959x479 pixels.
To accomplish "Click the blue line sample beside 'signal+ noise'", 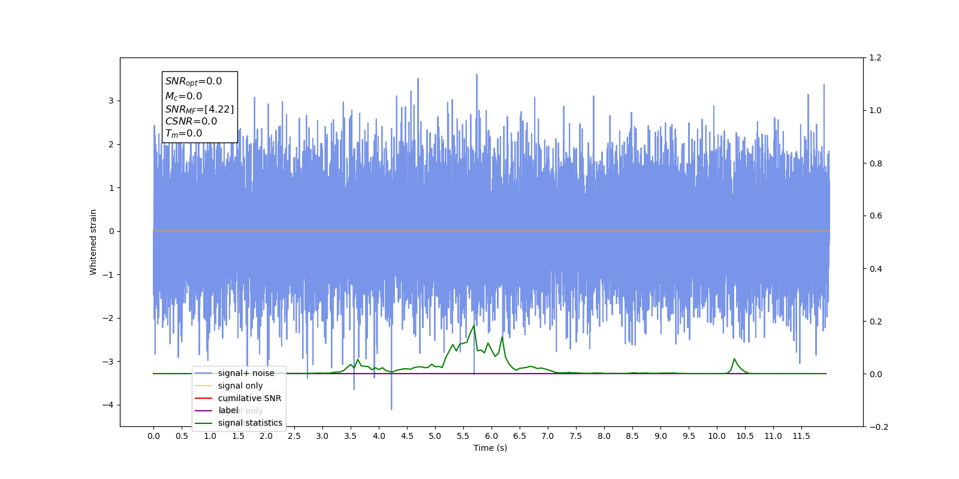I will 204,373.
